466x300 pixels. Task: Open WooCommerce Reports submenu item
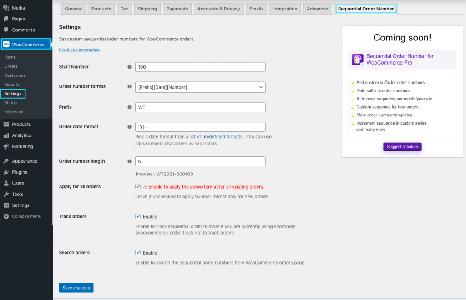point(12,85)
